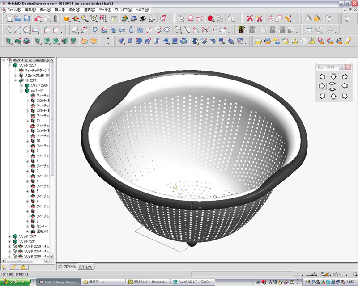Click the Undo arrow icon
Viewport: 358px width, 286px height.
pos(38,19)
